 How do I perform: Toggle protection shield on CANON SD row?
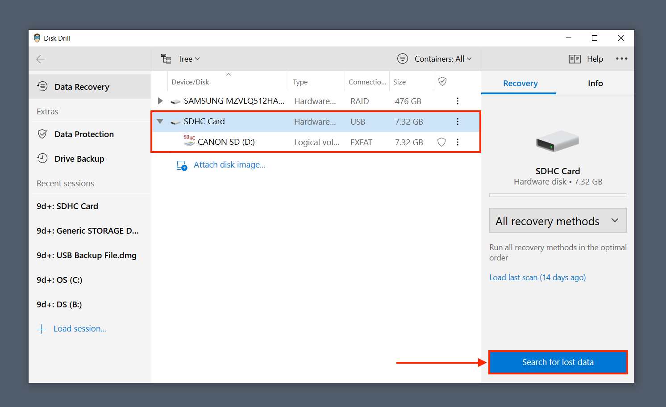pyautogui.click(x=441, y=142)
